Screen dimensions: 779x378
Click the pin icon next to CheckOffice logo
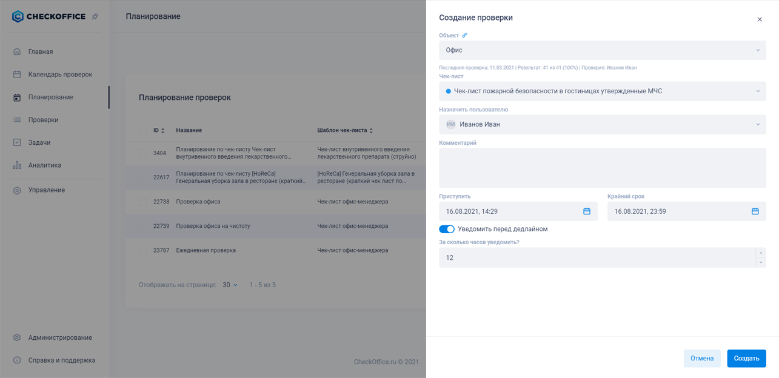(95, 17)
